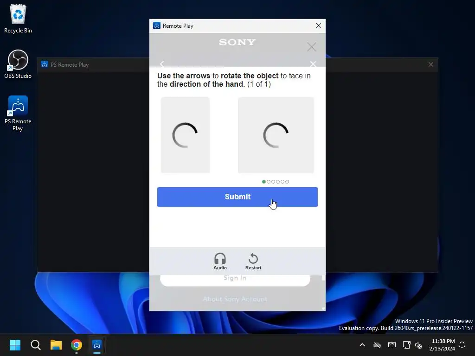
Task: Dismiss the captcha with the white X
Action: tap(313, 64)
